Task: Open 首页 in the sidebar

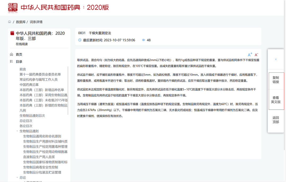Action: [19, 54]
